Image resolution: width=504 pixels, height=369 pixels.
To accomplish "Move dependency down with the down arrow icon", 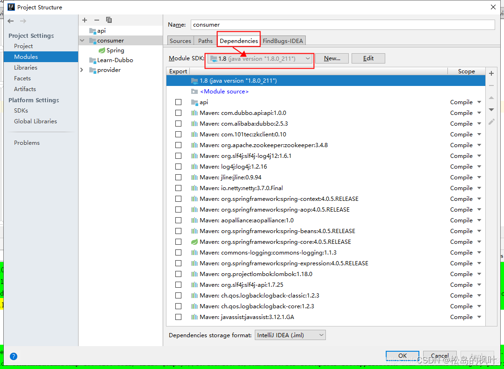I will pos(491,109).
